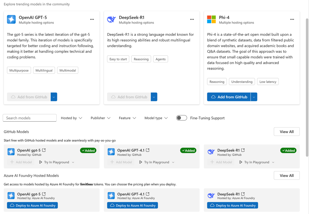Select the Reasoning tag on DeepSeek-R1 card
This screenshot has width=309, height=214.
pos(141,59)
